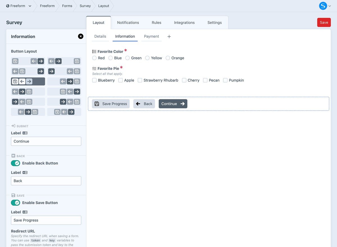Select the Orange radio option

coord(168,58)
